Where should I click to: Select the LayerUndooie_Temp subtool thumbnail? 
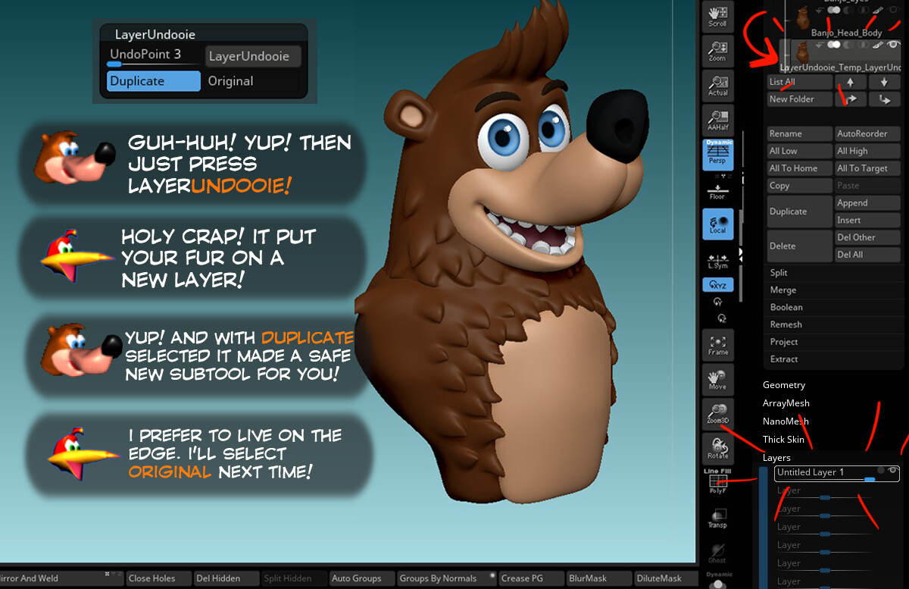pos(801,54)
